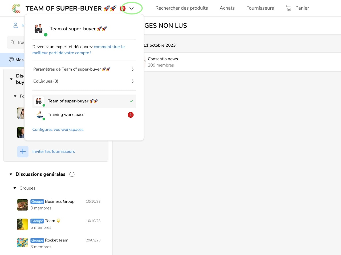Click the Team of super-buyer avatar in dropdown header
The image size is (341, 255).
pyautogui.click(x=39, y=28)
